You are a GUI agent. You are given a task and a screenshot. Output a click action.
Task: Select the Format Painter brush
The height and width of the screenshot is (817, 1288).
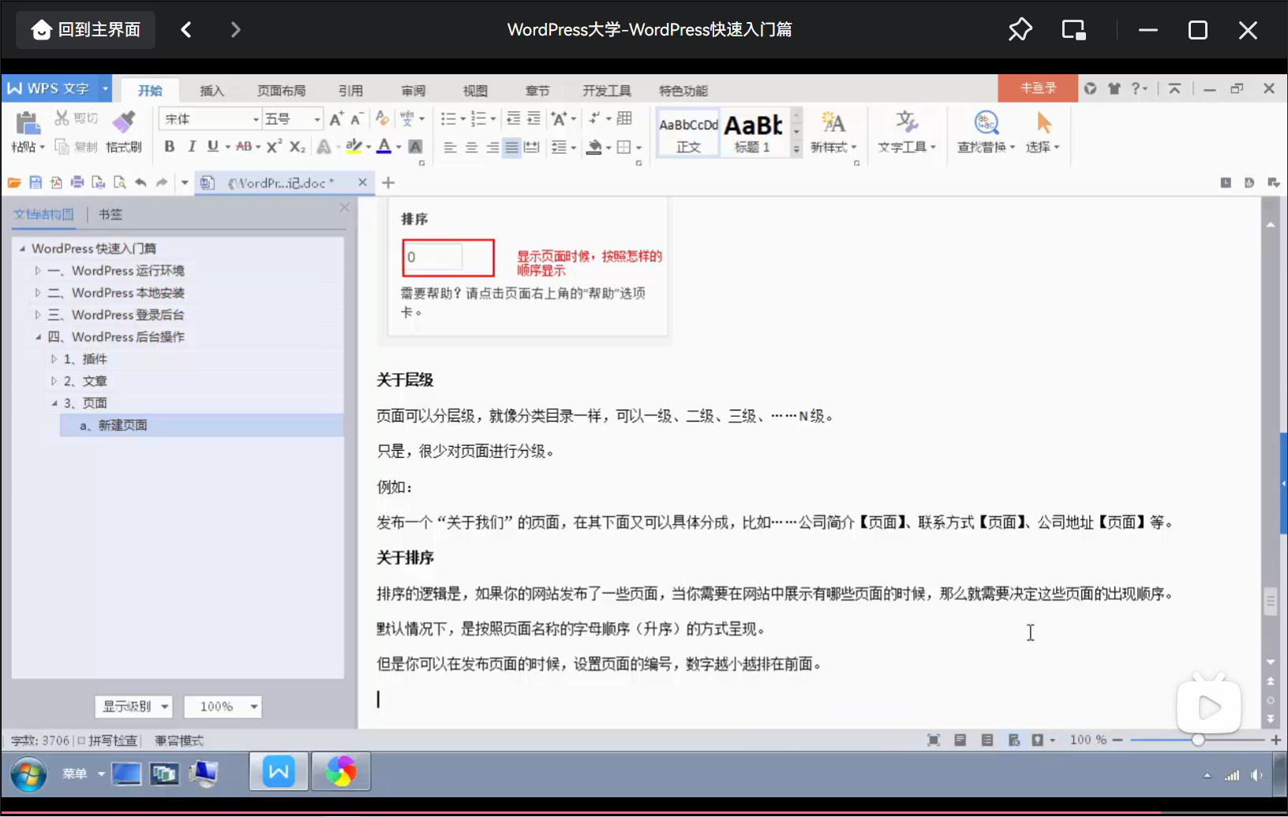[124, 123]
